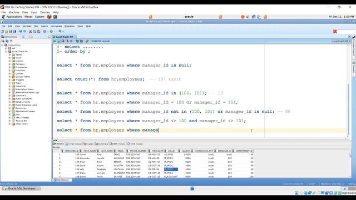This screenshot has width=356, height=200.
Task: Collapse the Local Oracle DB connection node
Action: coord(6,52)
